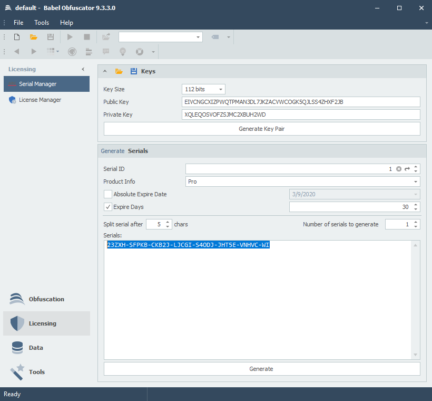Click the speech bubble comment icon
The height and width of the screenshot is (401, 432).
(x=106, y=52)
